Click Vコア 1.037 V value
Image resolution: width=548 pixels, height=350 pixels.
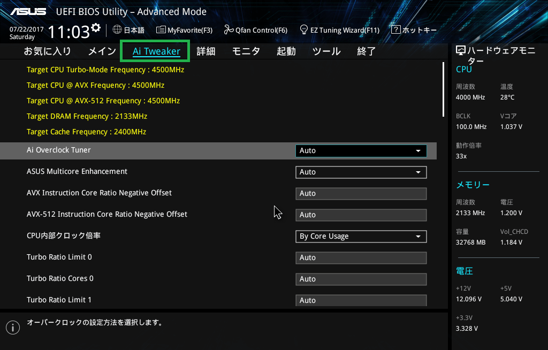pyautogui.click(x=511, y=127)
